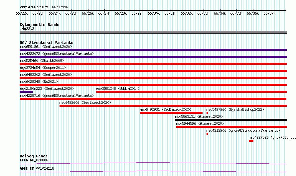The width and height of the screenshot is (296, 176).
Task: Select the red bar under nsv6493302
Action: [x=153, y=78]
